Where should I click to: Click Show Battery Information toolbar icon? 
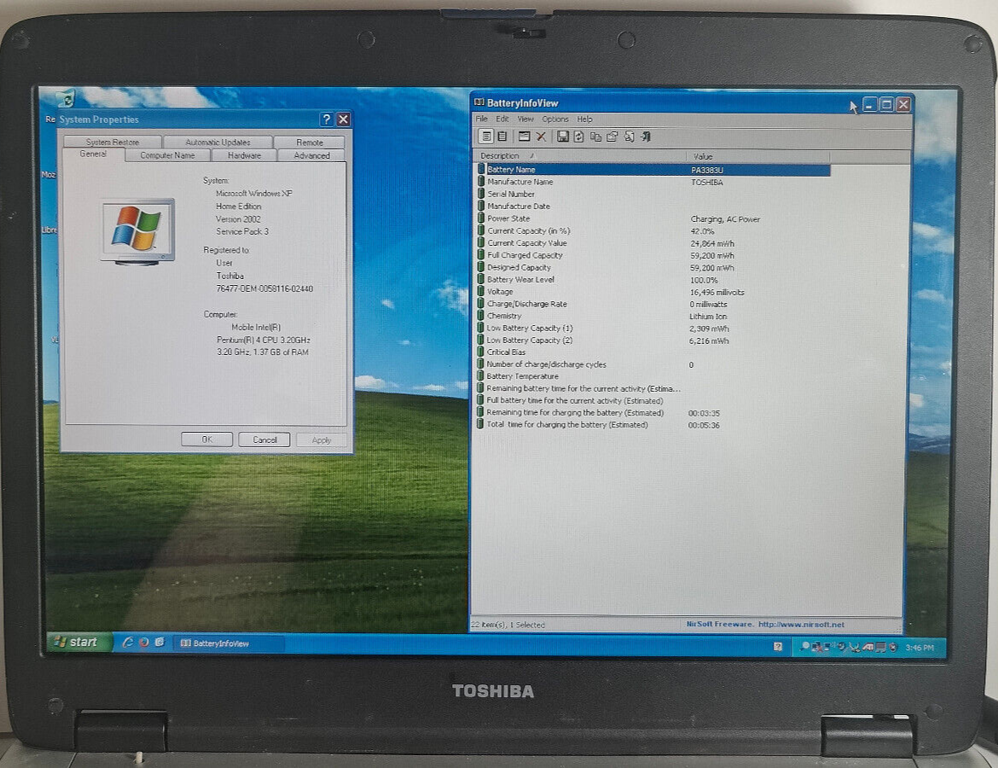486,137
